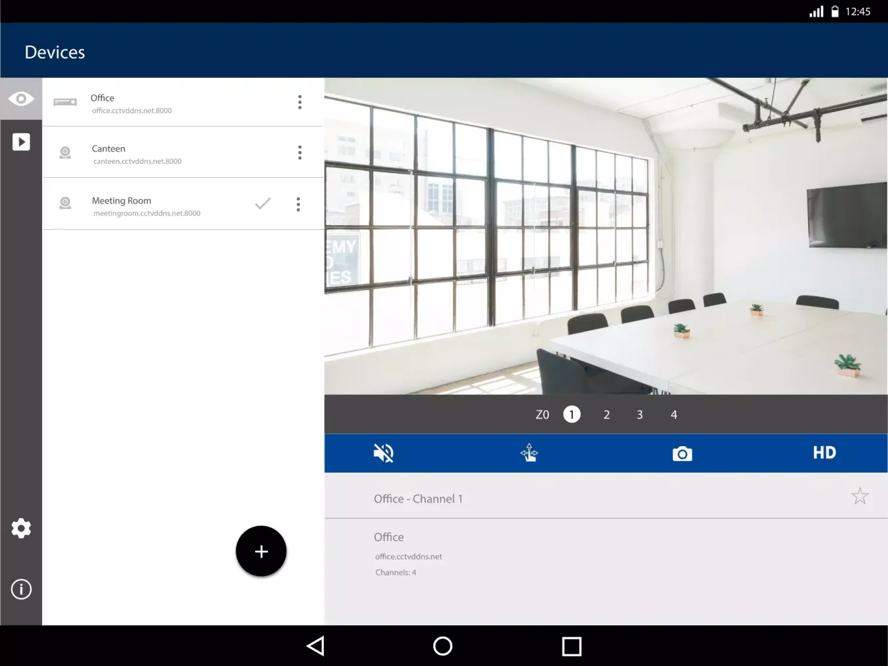Open the info icon in sidebar
Screen dimensions: 888x666
pos(21,589)
